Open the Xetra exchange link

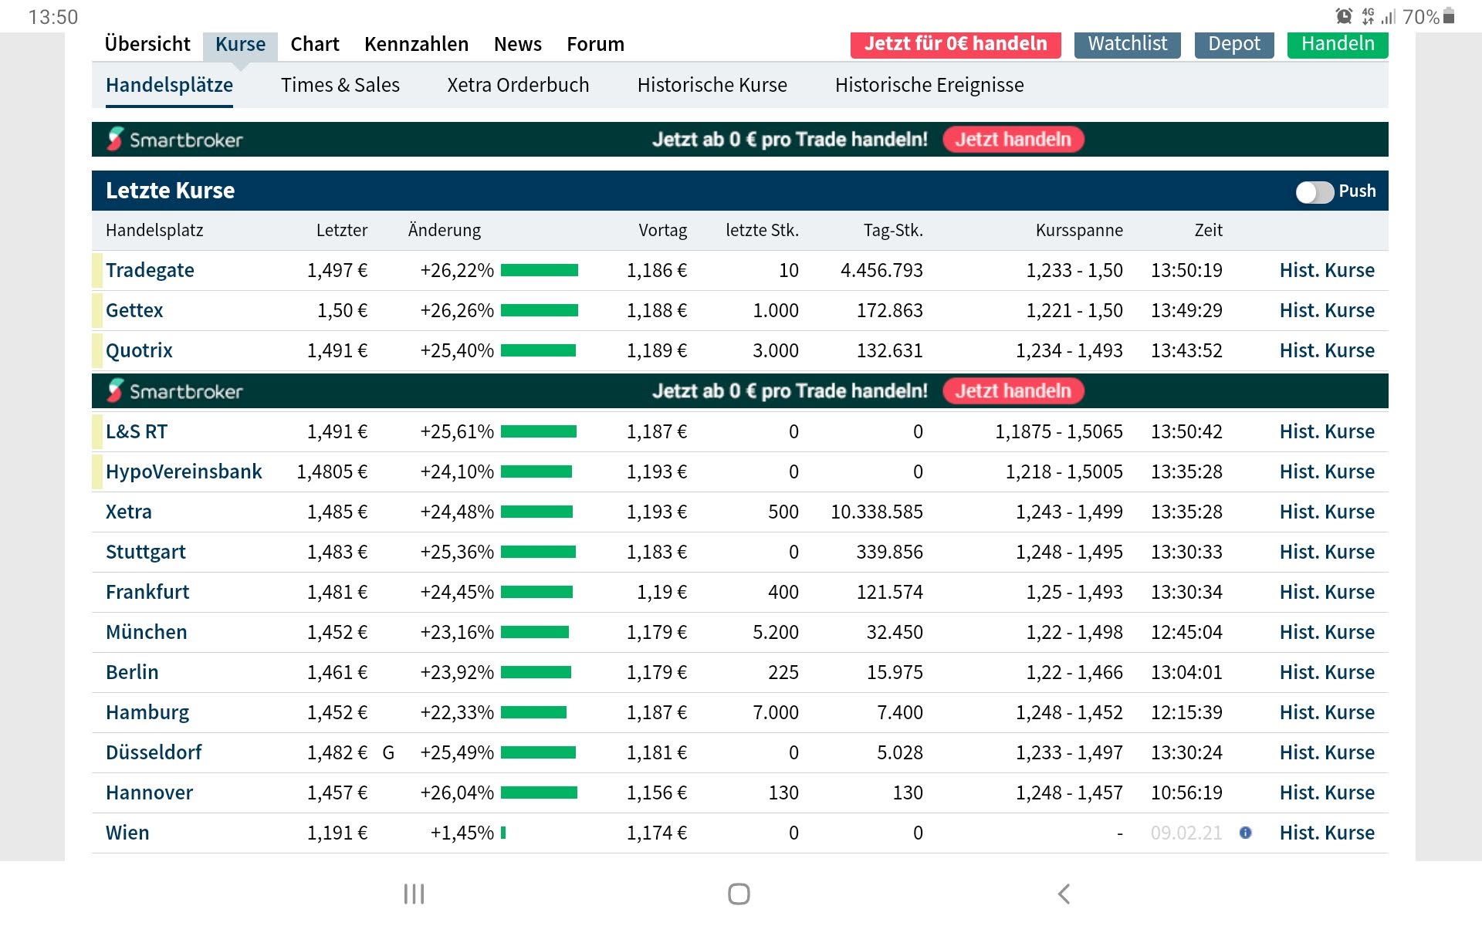coord(129,512)
